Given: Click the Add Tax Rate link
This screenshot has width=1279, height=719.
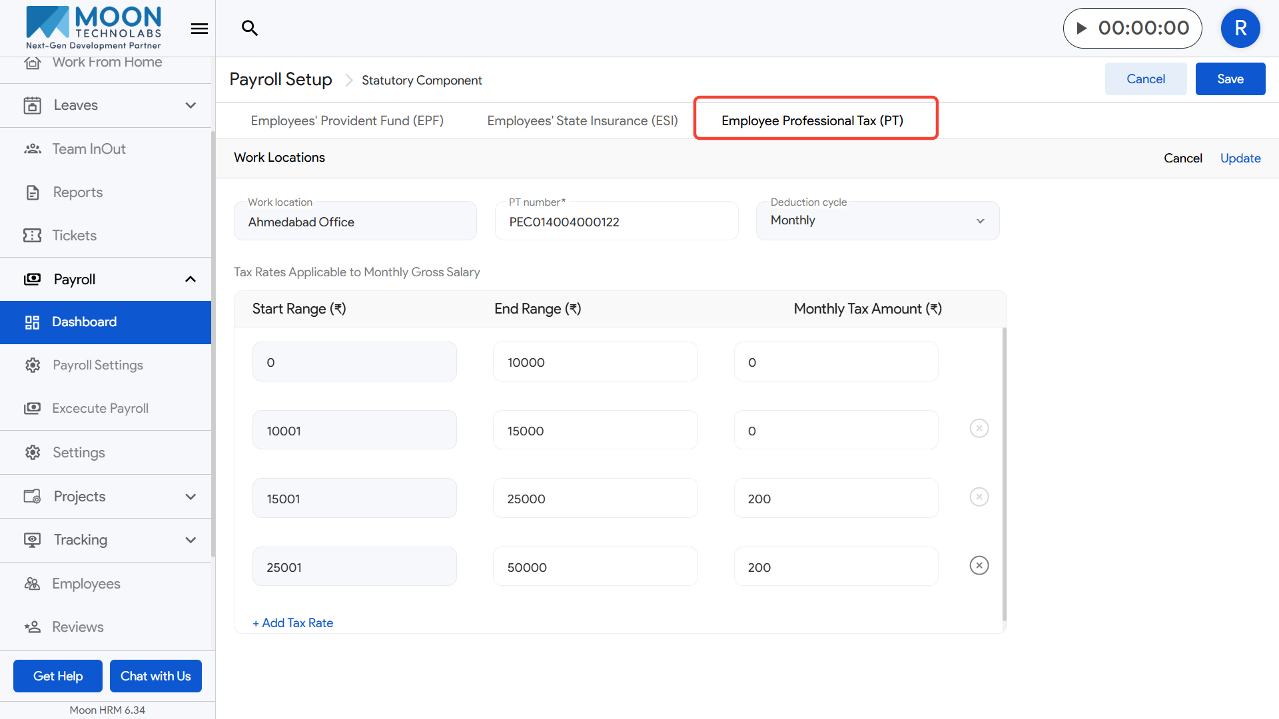Looking at the screenshot, I should tap(293, 623).
